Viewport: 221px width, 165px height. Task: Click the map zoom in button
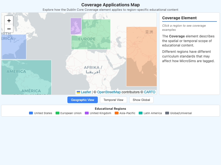tap(9, 20)
